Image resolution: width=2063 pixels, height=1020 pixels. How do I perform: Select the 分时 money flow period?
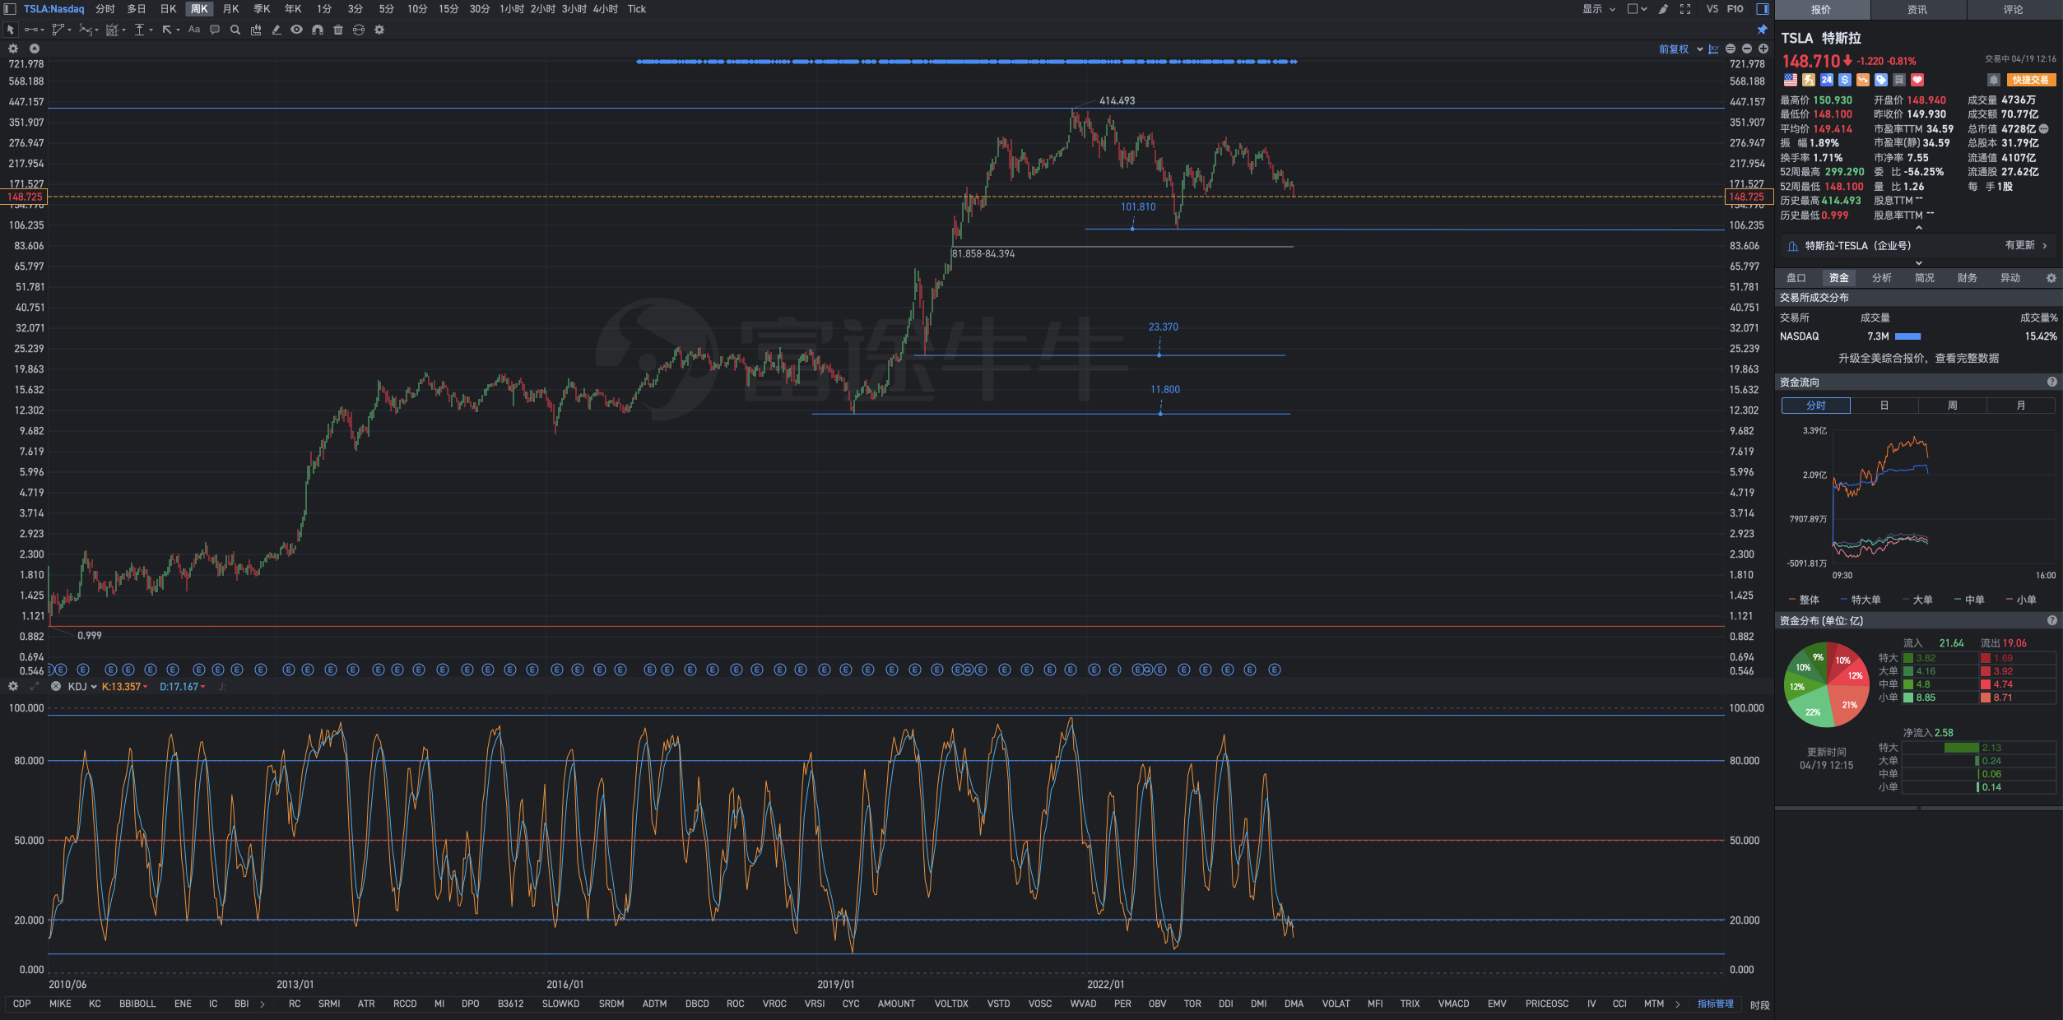click(1816, 406)
